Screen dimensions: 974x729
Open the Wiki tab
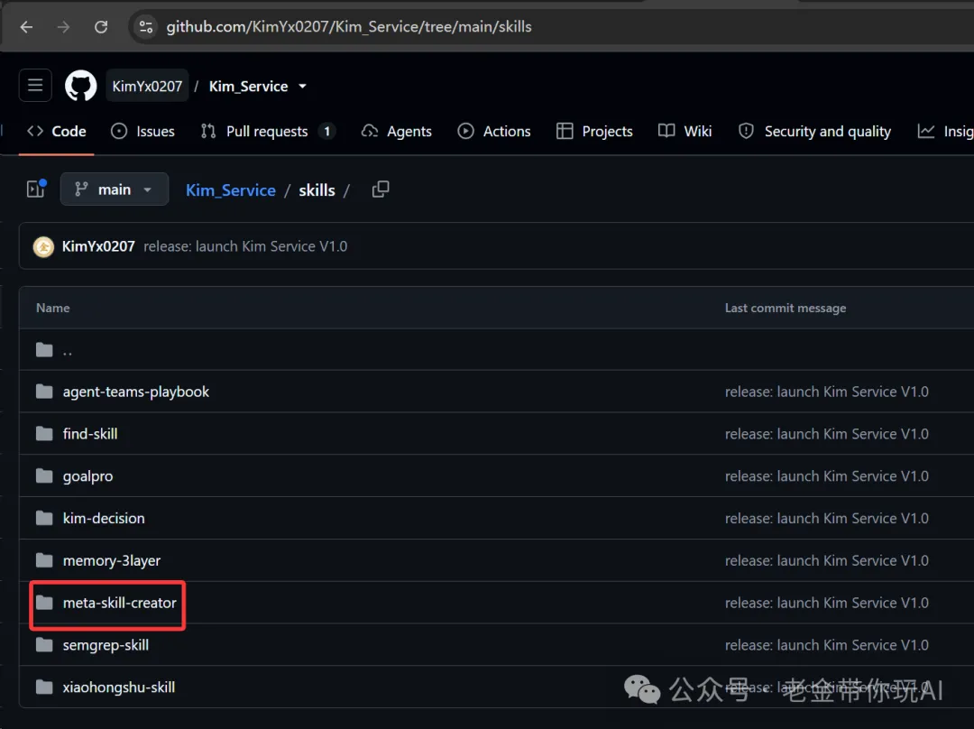coord(685,131)
